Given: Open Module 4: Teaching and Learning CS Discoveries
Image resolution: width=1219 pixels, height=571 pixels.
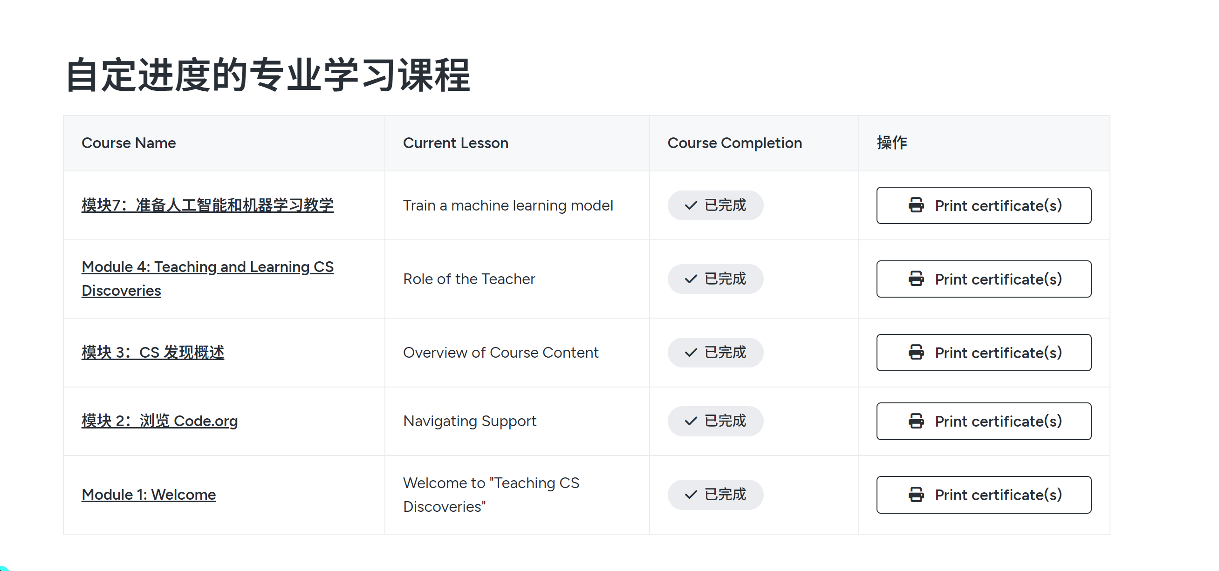Looking at the screenshot, I should click(207, 279).
